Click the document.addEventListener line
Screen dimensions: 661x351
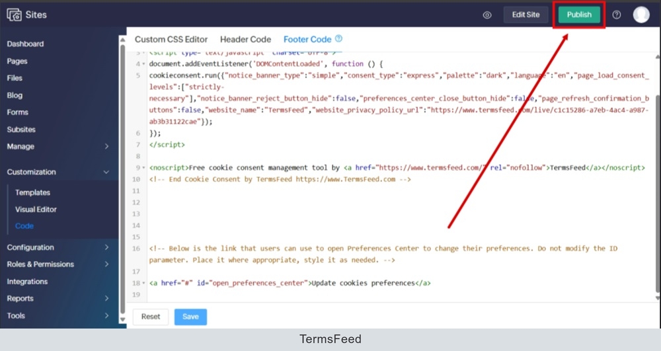(266, 64)
